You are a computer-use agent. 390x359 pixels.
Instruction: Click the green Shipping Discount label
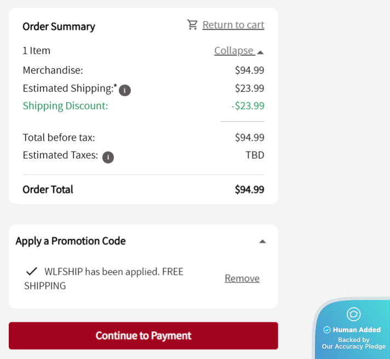(65, 106)
